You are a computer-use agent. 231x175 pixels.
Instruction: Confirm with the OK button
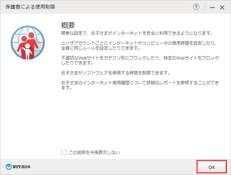click(x=212, y=167)
